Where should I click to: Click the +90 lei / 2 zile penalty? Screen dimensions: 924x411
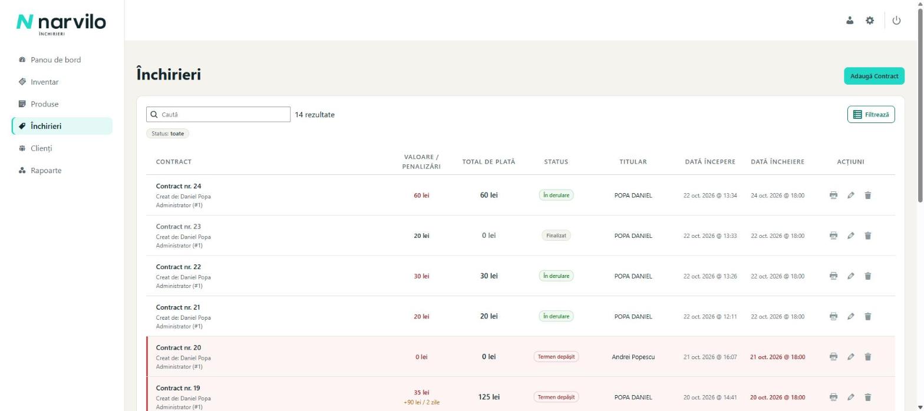422,402
